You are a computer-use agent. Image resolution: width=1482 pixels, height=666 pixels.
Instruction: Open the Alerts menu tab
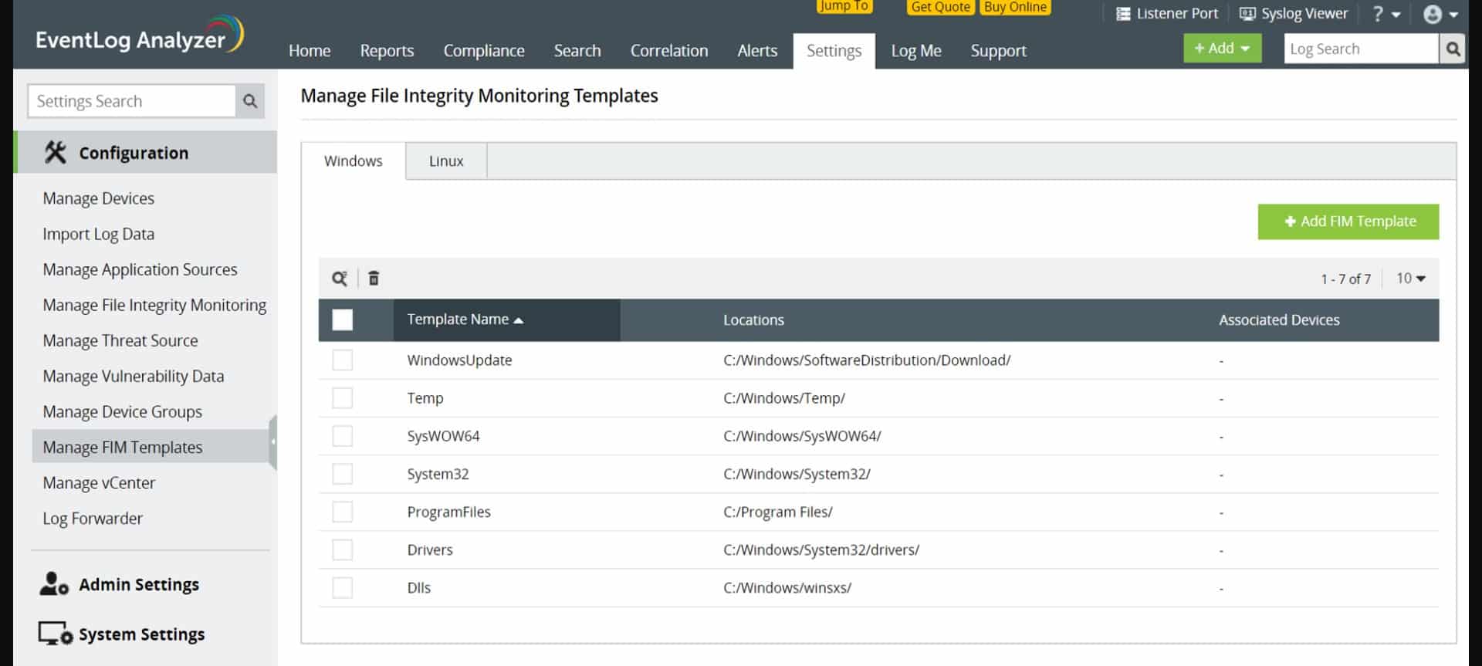[x=757, y=50]
